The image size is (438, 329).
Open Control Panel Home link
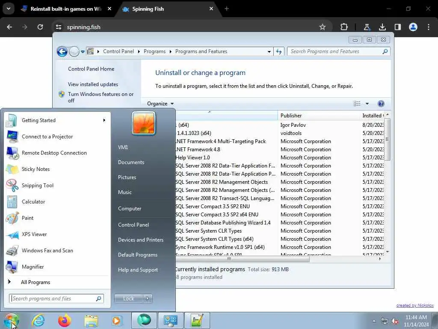[x=91, y=69]
